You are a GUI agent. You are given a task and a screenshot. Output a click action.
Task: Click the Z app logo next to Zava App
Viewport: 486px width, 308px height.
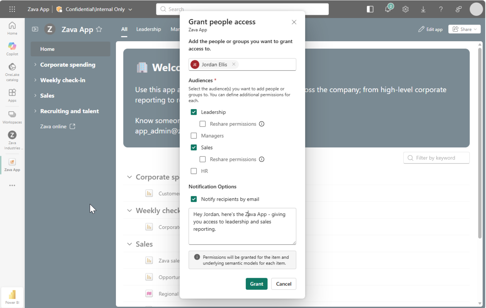(50, 29)
